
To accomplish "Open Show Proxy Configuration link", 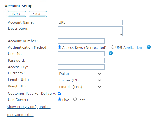I will pos(28,107).
